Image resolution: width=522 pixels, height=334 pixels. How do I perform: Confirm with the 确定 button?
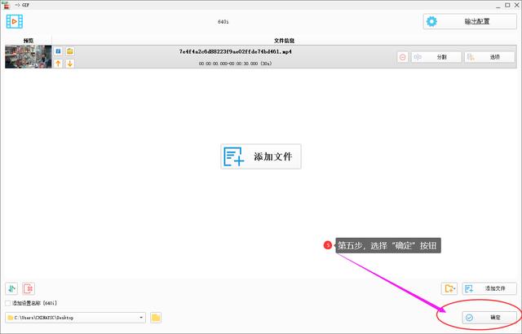[x=488, y=317]
